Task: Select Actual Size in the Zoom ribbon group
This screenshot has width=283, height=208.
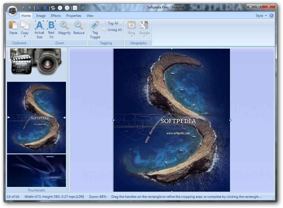Action: (x=39, y=30)
